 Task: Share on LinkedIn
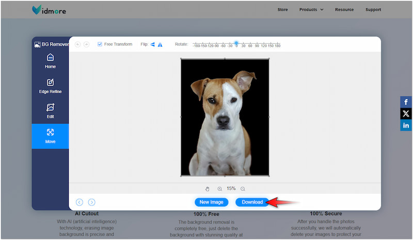tap(406, 126)
